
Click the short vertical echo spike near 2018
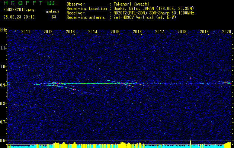point(190,78)
